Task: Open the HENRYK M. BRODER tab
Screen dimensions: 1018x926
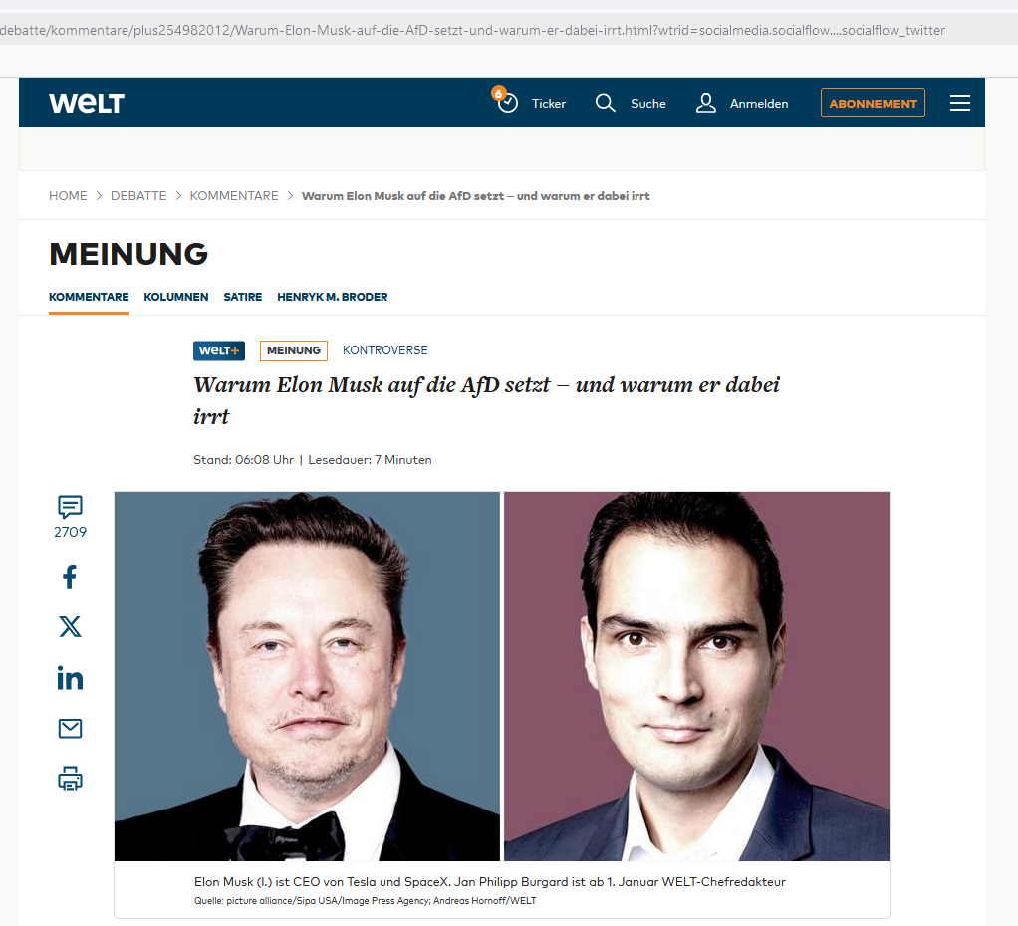Action: [333, 297]
